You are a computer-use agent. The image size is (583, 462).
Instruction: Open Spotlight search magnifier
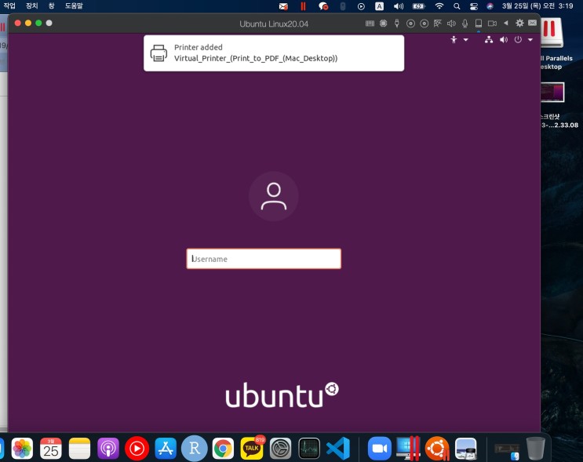[457, 6]
